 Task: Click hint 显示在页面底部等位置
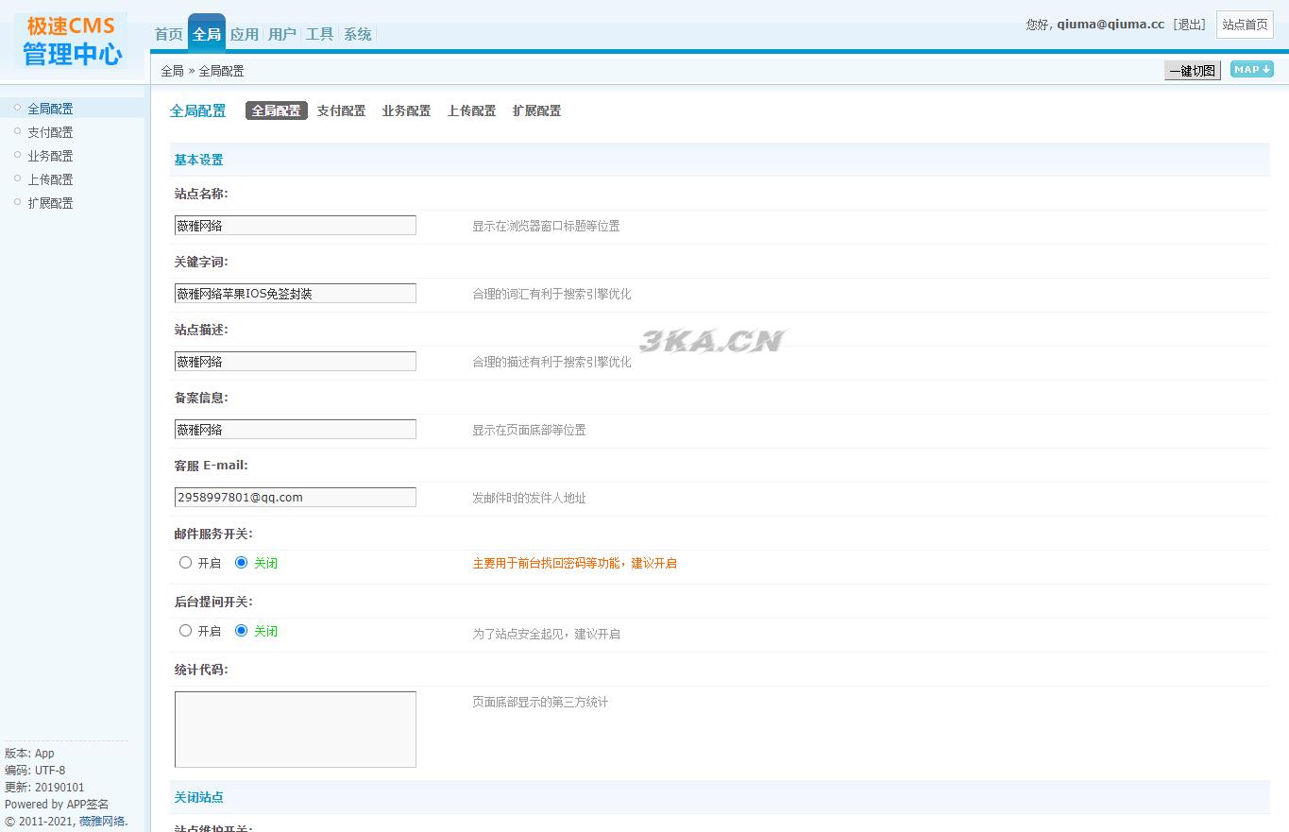[529, 431]
